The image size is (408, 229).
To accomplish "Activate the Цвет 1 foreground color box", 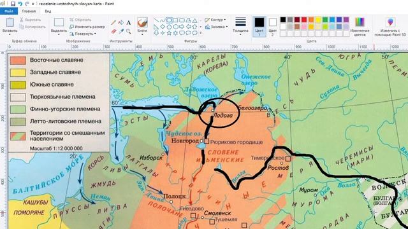I will [x=259, y=27].
